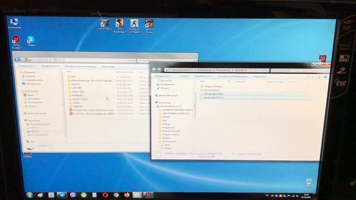Image resolution: width=356 pixels, height=200 pixels.
Task: Open Firefox from the taskbar
Action: click(x=127, y=195)
